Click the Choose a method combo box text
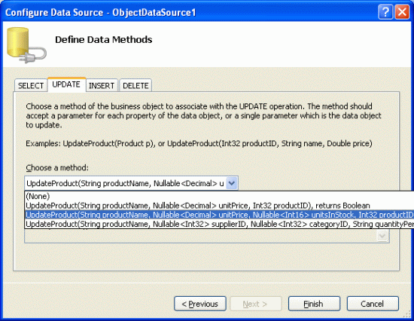Screen dimensions: 414x321 (125, 183)
